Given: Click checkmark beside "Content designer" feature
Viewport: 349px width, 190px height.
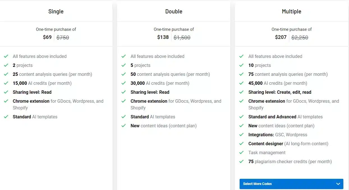Looking at the screenshot, I should click(x=242, y=144).
